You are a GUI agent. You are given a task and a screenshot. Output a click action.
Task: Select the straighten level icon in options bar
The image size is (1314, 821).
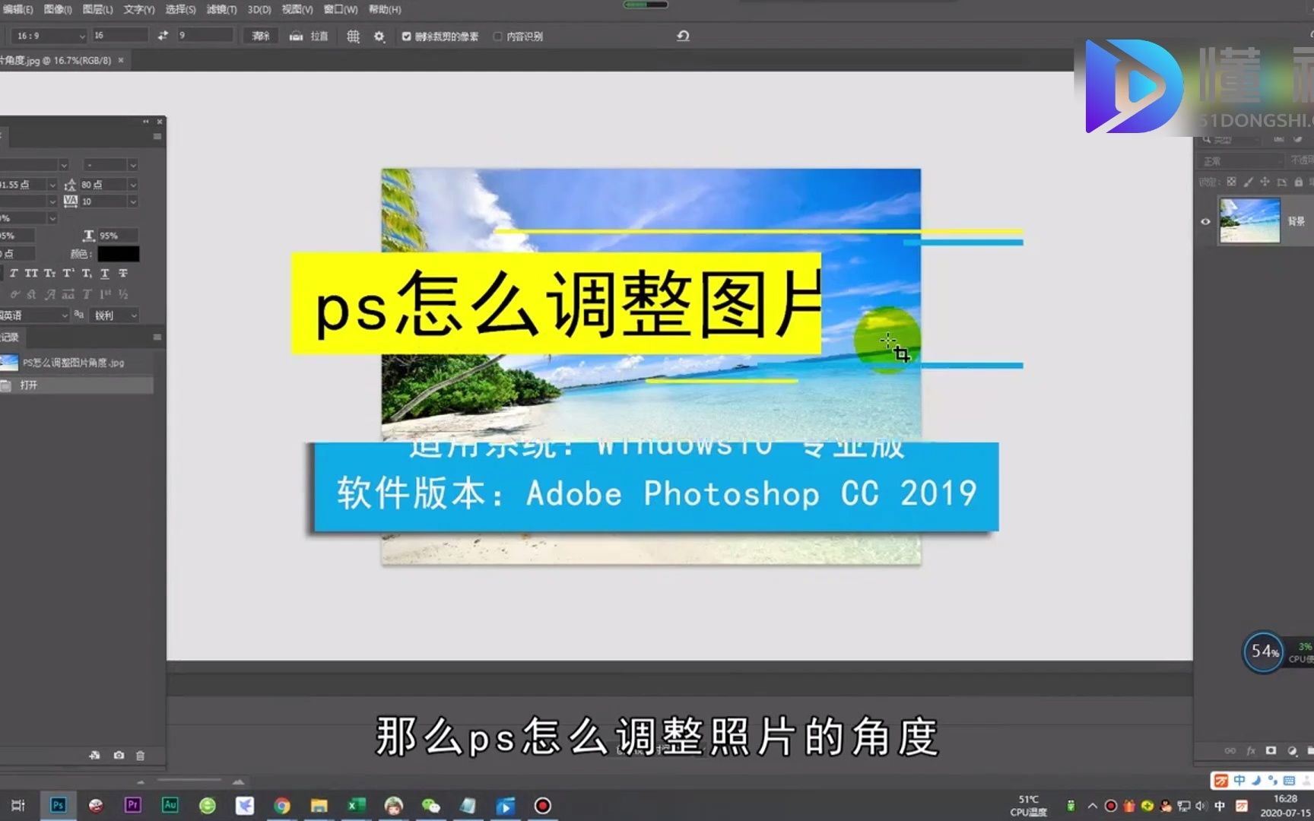click(x=296, y=36)
